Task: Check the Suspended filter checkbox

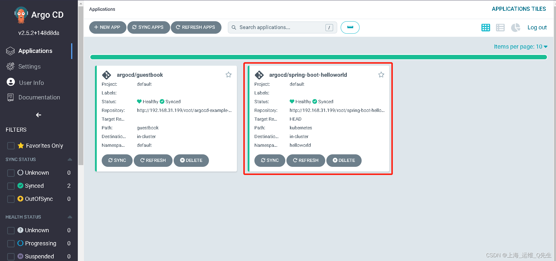Action: (x=11, y=257)
